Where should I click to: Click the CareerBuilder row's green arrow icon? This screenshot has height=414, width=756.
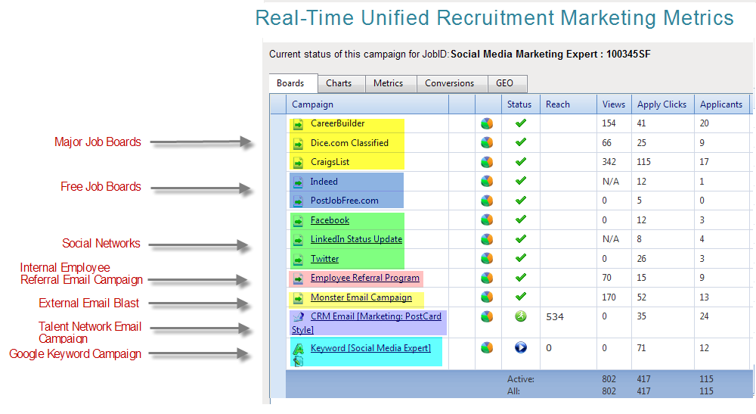pyautogui.click(x=299, y=124)
